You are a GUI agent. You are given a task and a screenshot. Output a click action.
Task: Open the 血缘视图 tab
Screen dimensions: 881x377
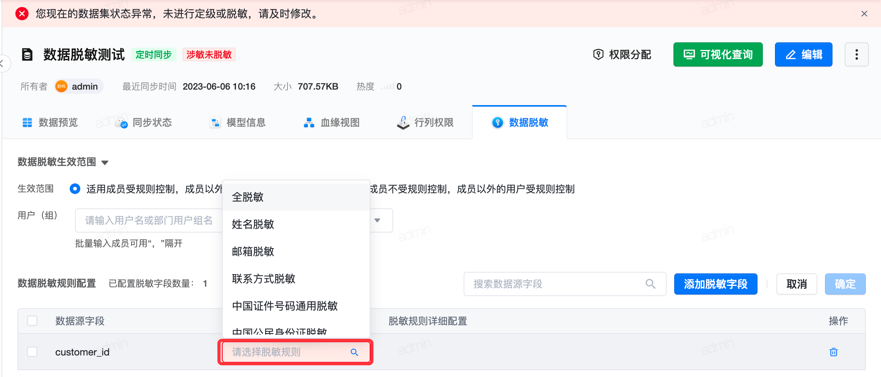331,123
